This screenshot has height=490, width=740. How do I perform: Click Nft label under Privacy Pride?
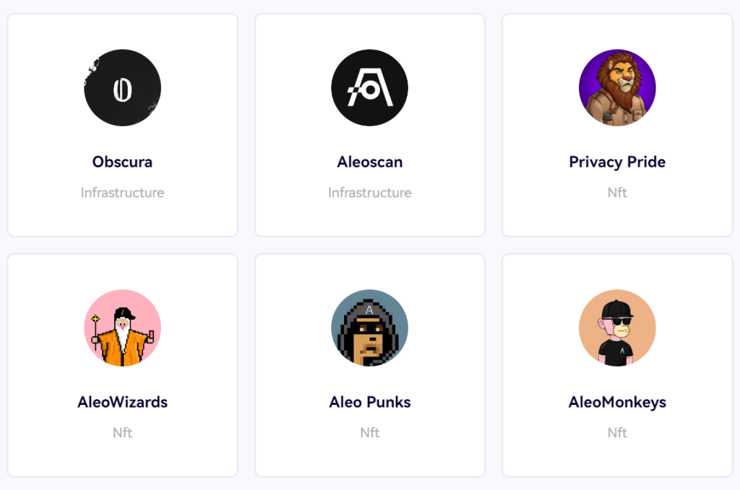(617, 192)
